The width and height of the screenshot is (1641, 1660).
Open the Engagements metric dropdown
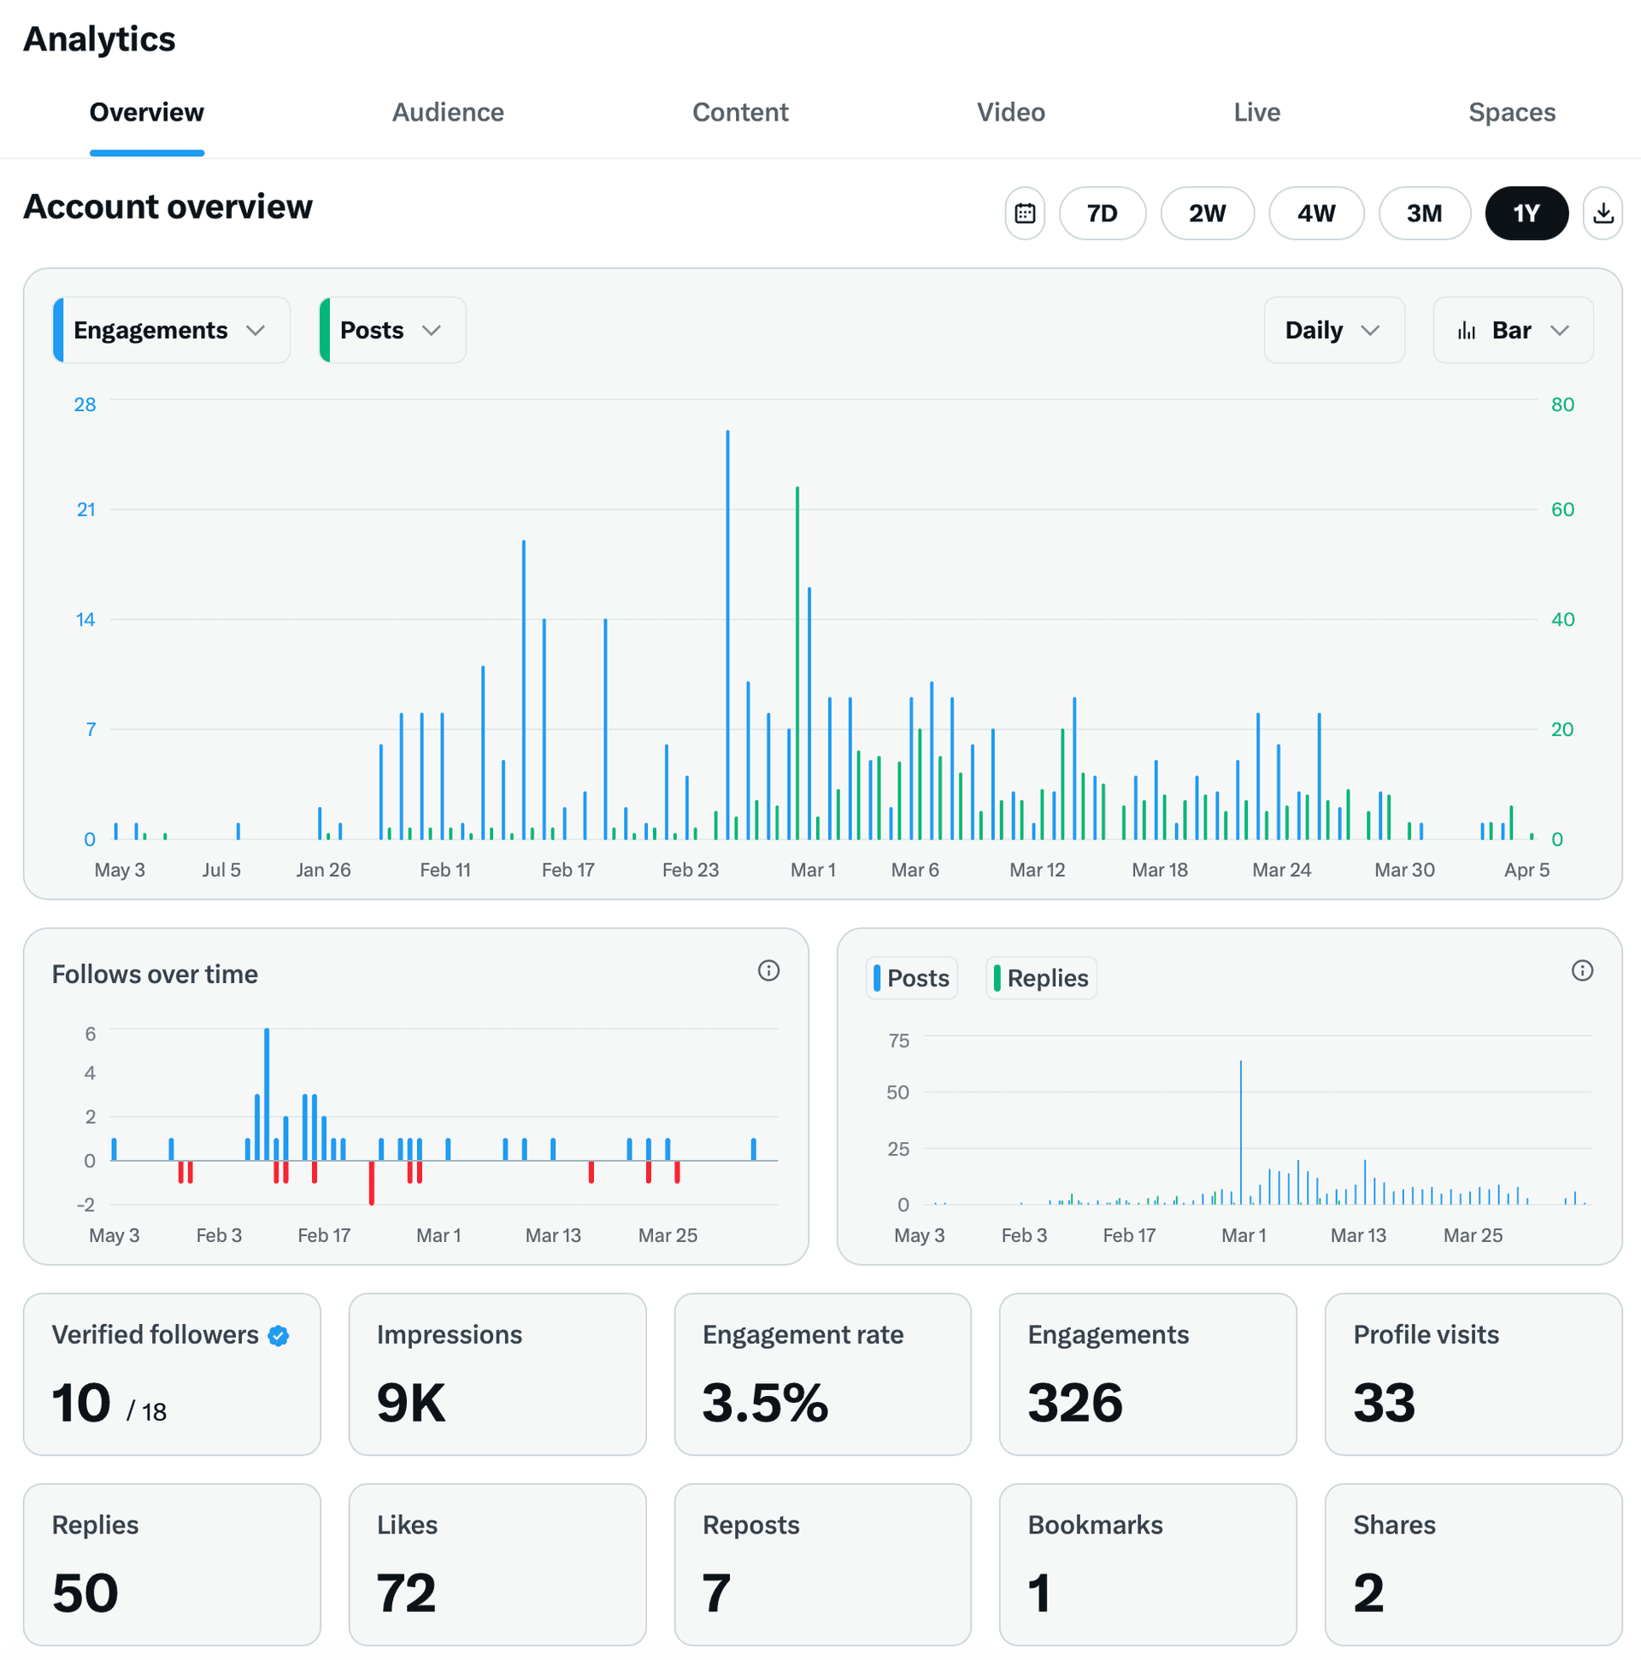tap(170, 330)
